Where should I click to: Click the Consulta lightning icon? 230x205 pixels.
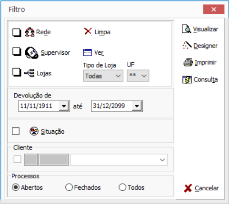coord(187,80)
